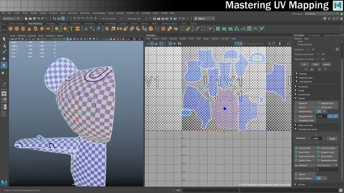Click the Layout button
Screen dimensions: 344x193
click(x=305, y=174)
